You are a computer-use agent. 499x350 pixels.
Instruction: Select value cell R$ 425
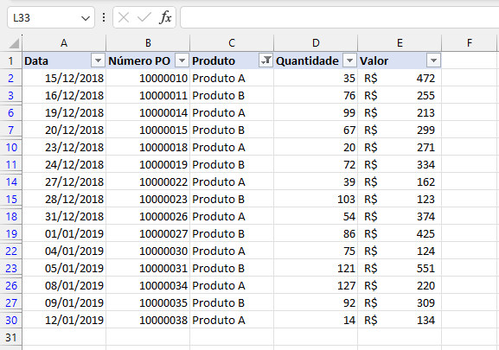(400, 233)
